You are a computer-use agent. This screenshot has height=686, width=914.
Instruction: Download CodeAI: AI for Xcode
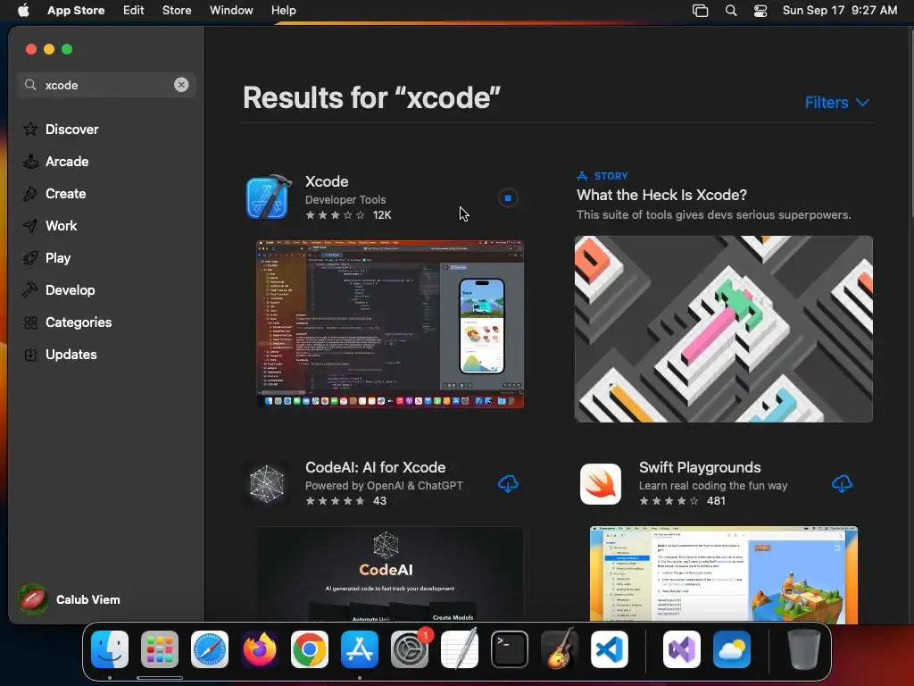(508, 483)
